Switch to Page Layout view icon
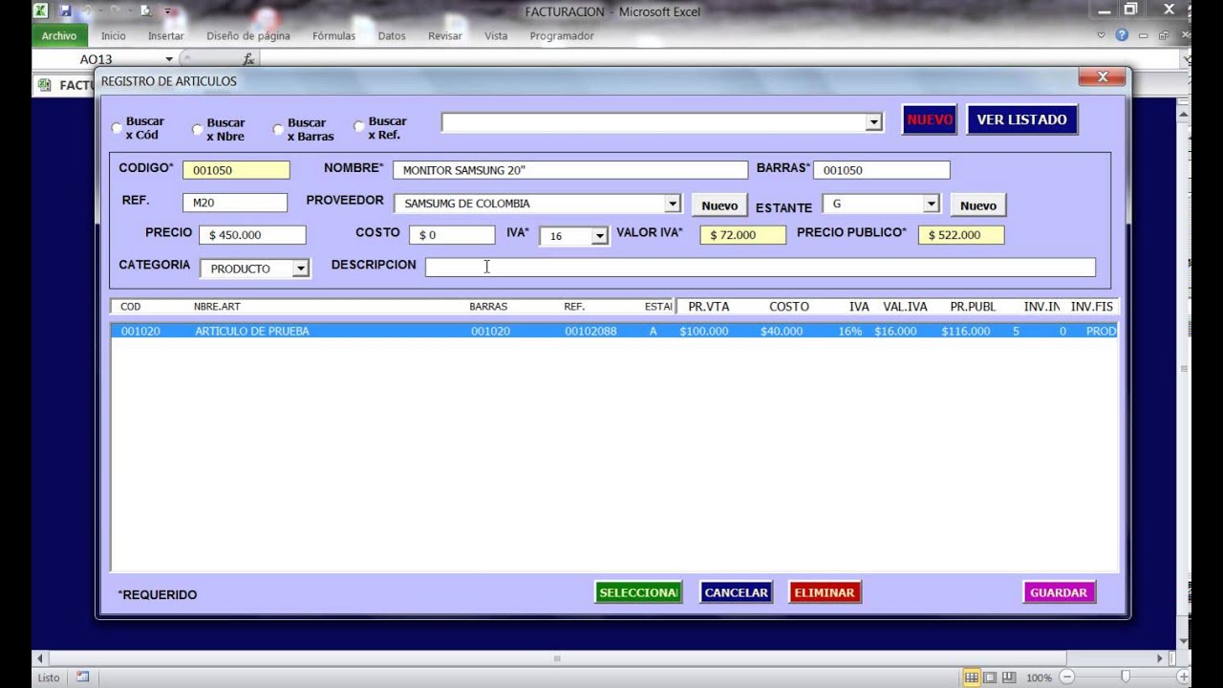1223x688 pixels. [x=990, y=677]
